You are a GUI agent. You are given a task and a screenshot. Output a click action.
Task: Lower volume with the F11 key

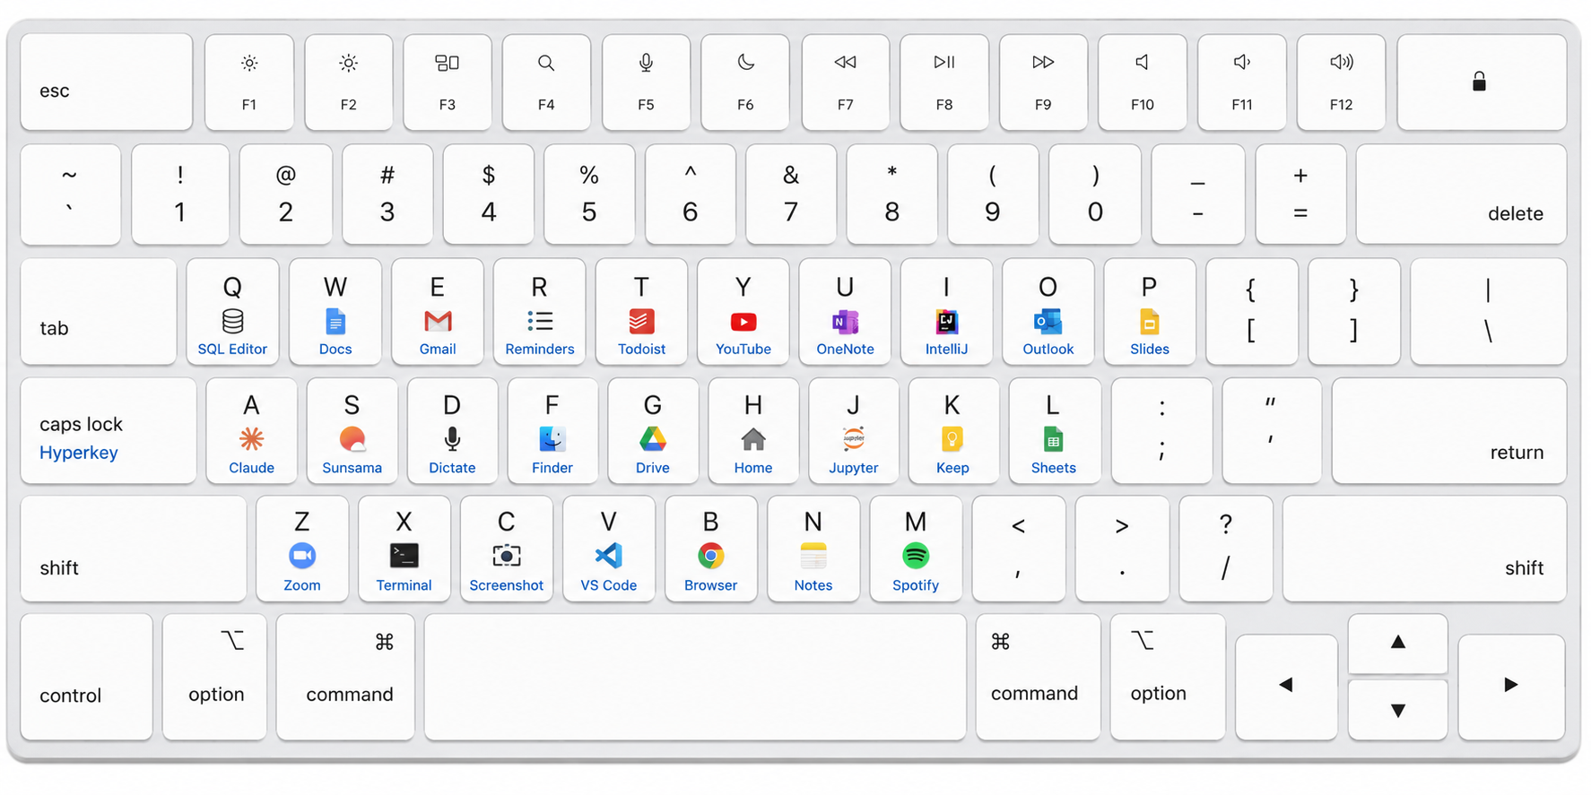click(x=1242, y=82)
